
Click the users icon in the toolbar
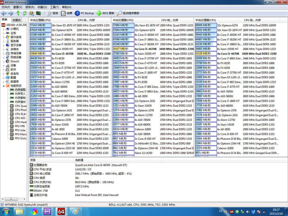point(31,13)
